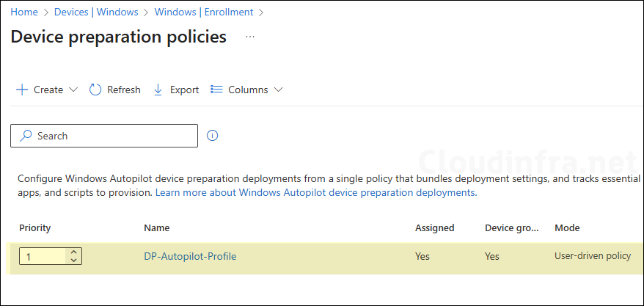
Task: Open the ellipsis menu beside page title
Action: coord(250,36)
